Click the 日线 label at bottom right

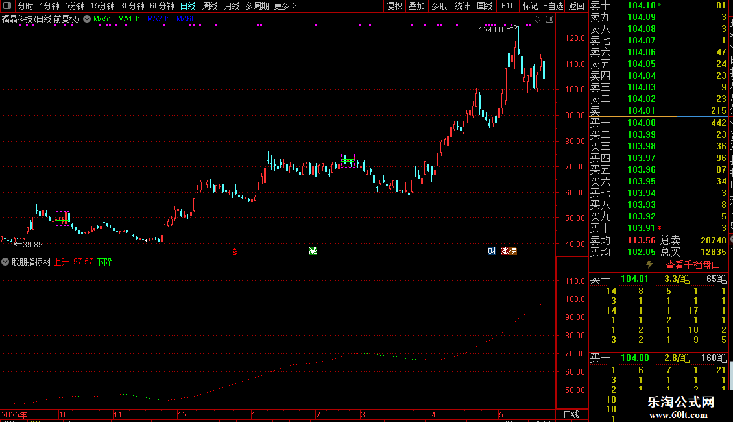(571, 414)
